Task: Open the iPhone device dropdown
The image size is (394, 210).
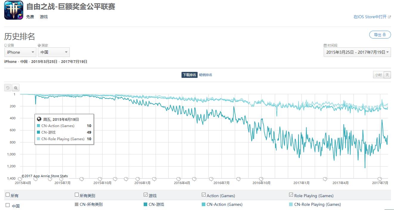Action: coord(20,52)
